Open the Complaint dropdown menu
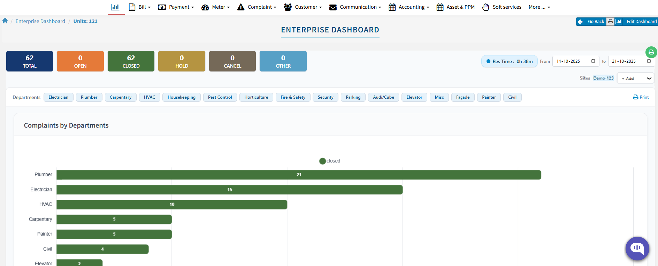 257,7
